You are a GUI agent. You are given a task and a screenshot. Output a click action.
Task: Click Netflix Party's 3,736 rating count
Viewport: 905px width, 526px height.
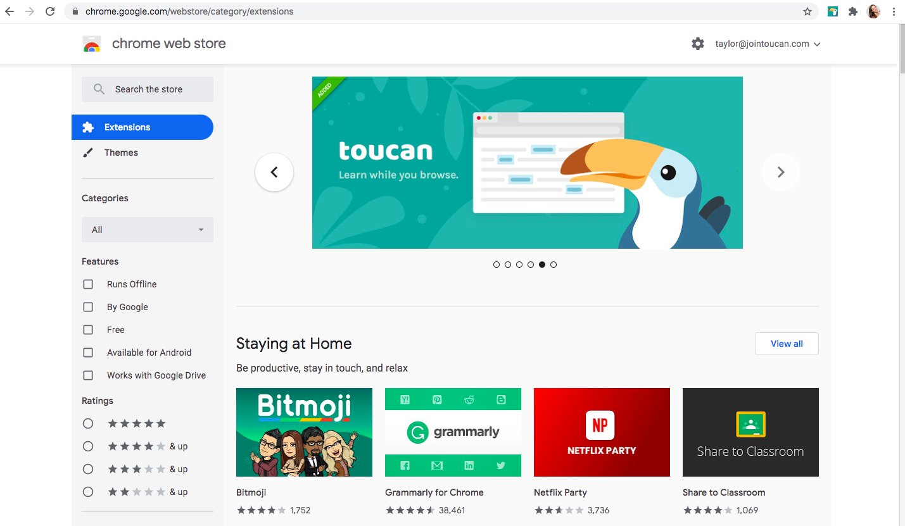[598, 510]
